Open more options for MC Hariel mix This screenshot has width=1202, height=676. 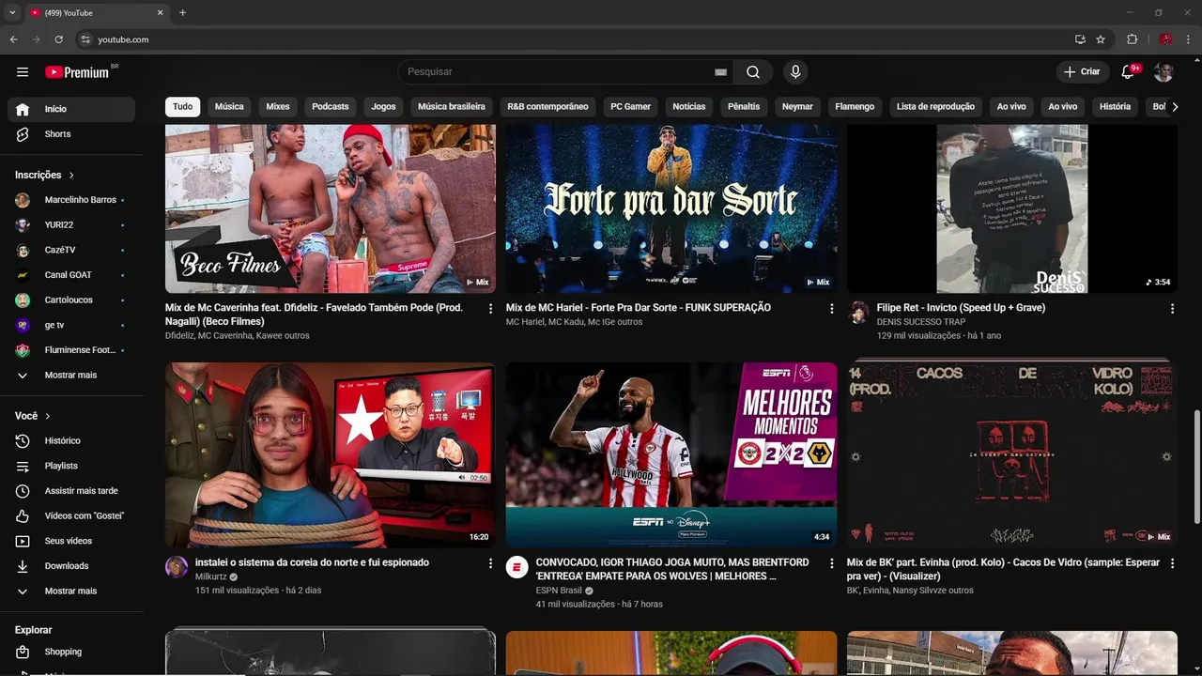831,308
